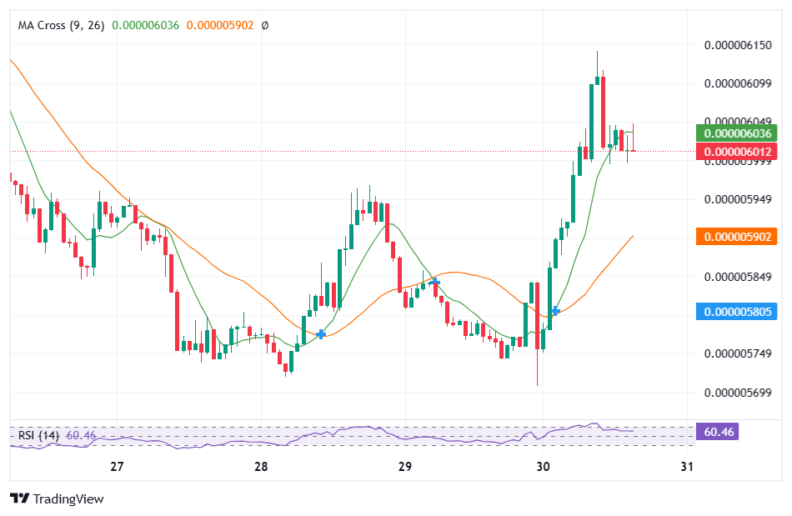Click the purple 60.46 RSI value label

click(x=719, y=432)
